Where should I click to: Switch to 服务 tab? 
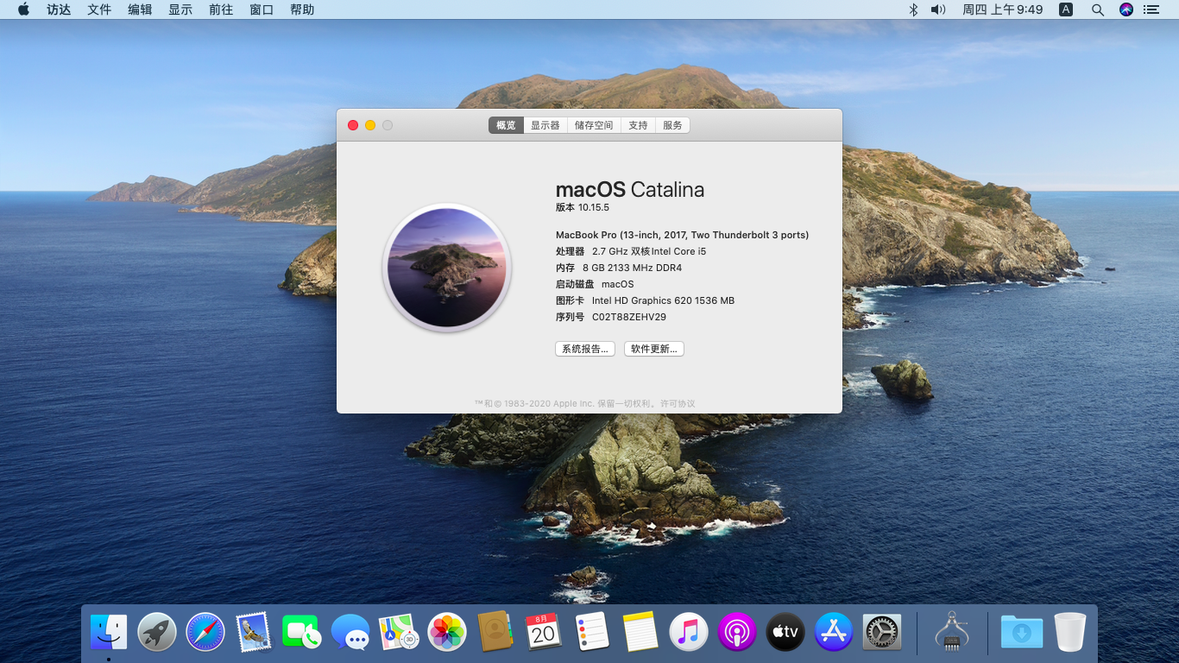tap(672, 125)
